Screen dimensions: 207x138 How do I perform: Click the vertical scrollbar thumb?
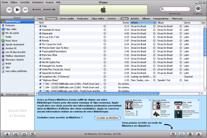[205, 42]
